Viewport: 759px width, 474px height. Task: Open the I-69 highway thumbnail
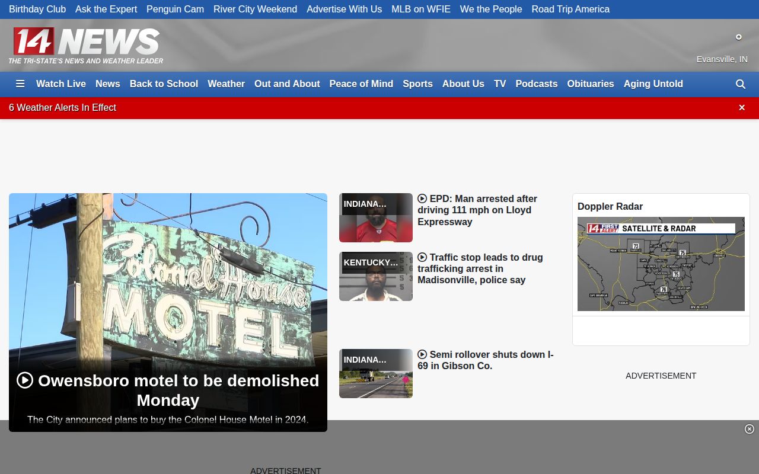376,373
